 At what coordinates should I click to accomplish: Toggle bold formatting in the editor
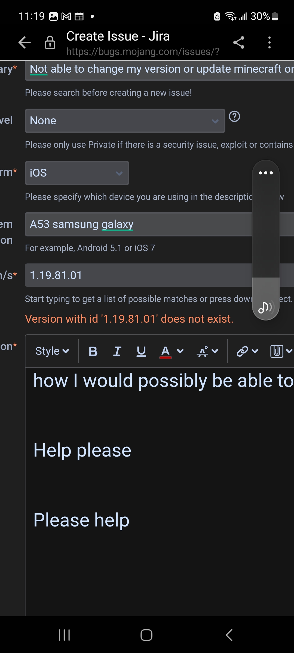click(x=93, y=351)
